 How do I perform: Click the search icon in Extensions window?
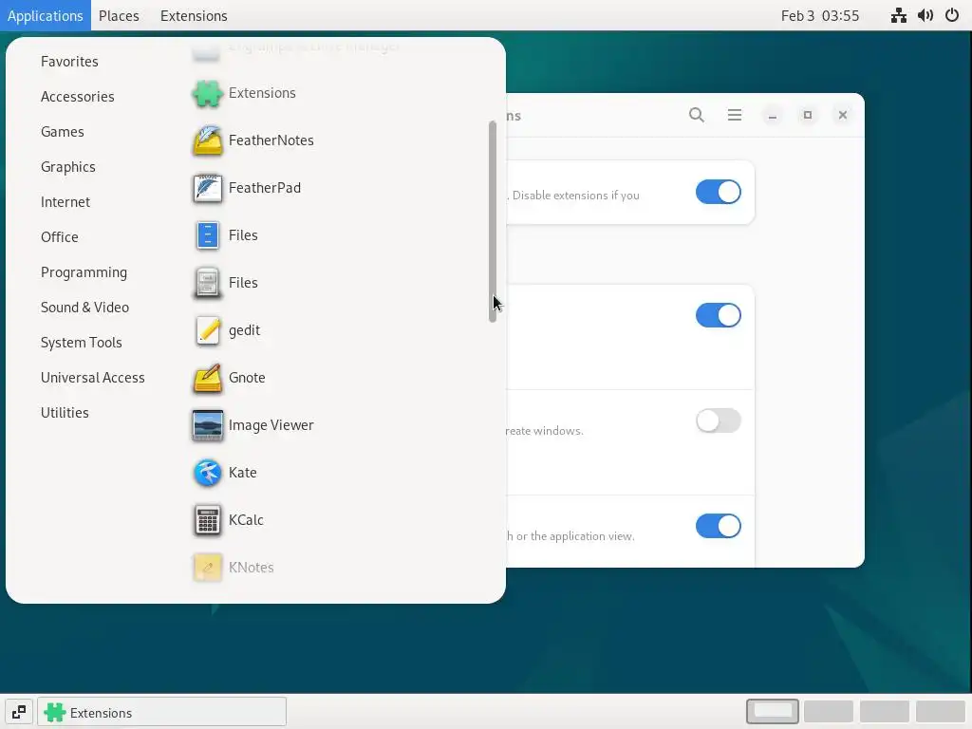[696, 115]
